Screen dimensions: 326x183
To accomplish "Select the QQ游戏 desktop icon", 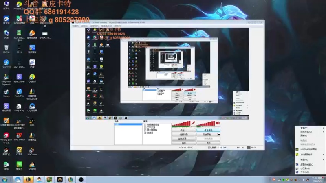I will tap(32, 166).
